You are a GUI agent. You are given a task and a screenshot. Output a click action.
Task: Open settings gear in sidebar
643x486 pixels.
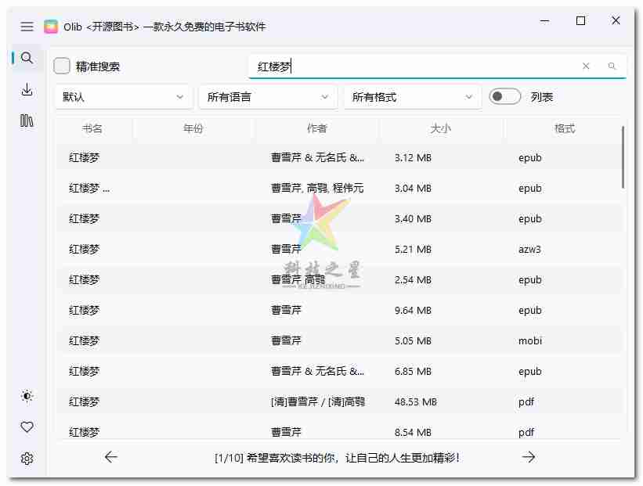(x=27, y=459)
